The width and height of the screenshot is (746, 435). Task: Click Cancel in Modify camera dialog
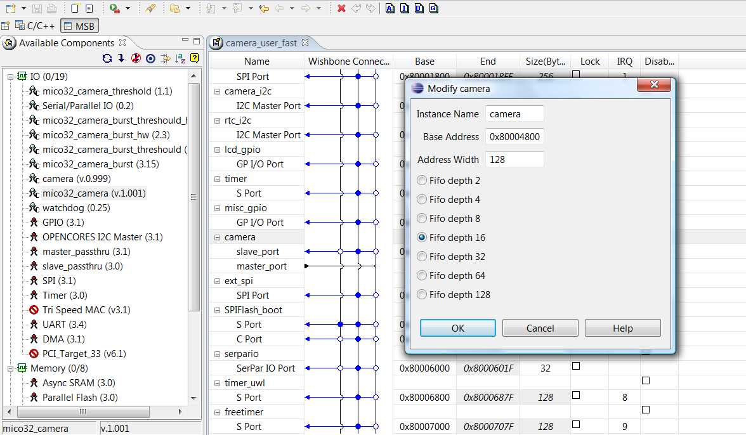click(x=540, y=328)
